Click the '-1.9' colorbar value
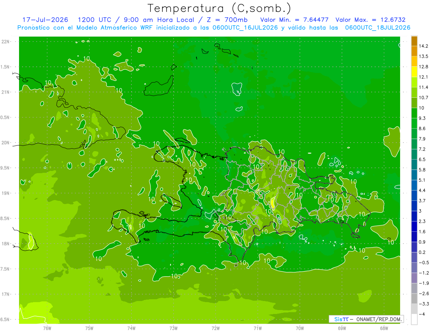 tap(424, 283)
